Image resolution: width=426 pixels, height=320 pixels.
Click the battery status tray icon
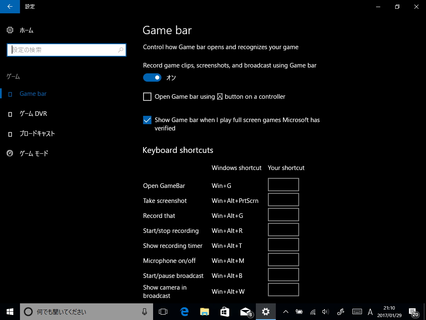coord(299,312)
